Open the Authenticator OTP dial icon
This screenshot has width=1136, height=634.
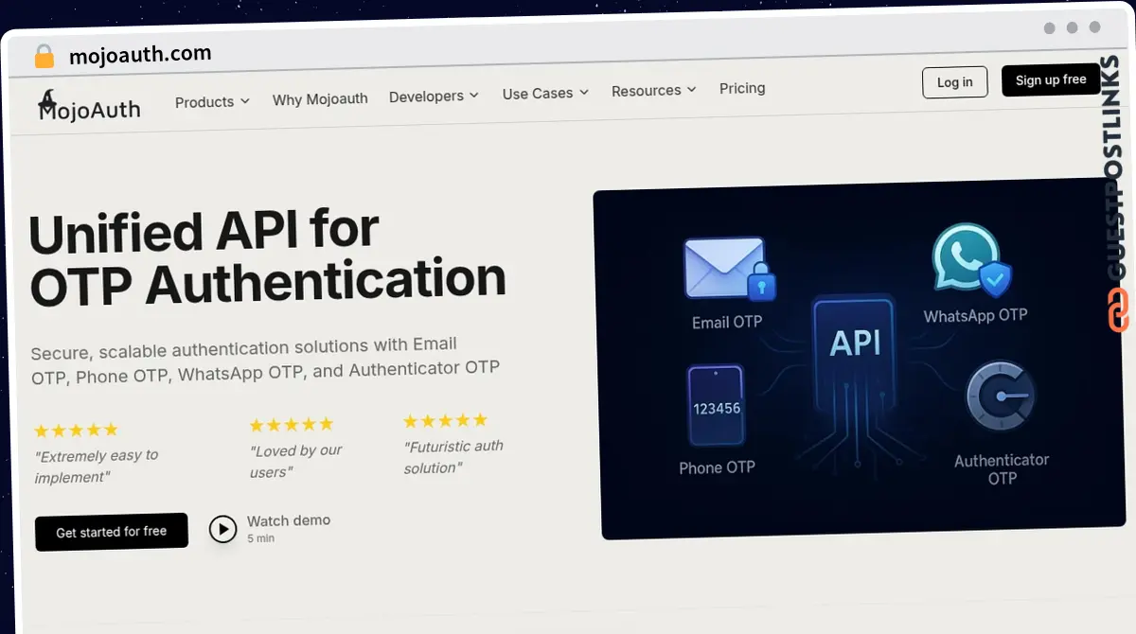pos(1001,396)
